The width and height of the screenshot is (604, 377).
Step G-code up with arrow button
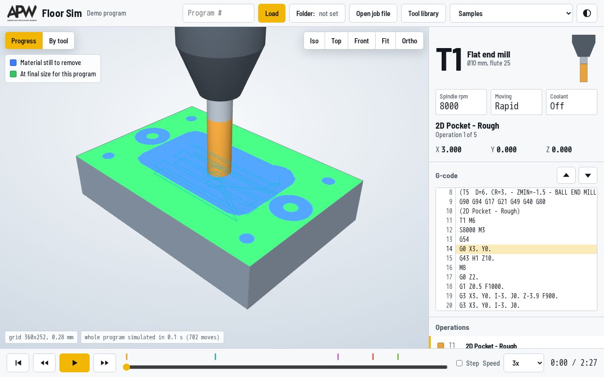tap(566, 175)
